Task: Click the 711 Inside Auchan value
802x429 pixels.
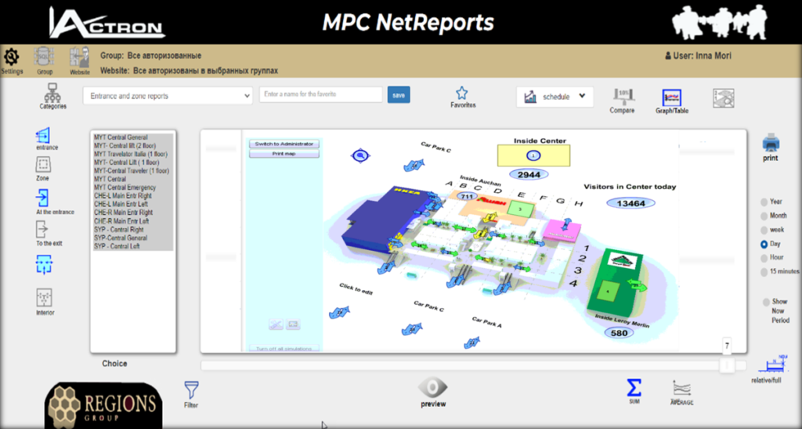Action: [467, 196]
